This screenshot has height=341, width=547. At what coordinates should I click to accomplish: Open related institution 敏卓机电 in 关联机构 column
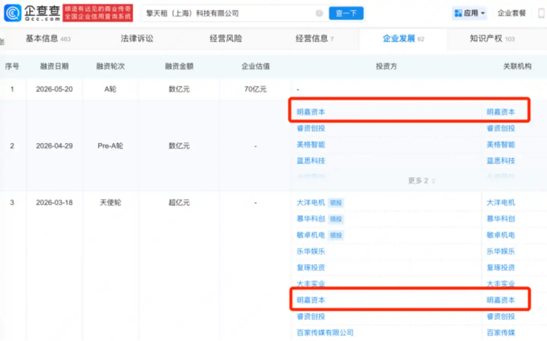tap(501, 235)
